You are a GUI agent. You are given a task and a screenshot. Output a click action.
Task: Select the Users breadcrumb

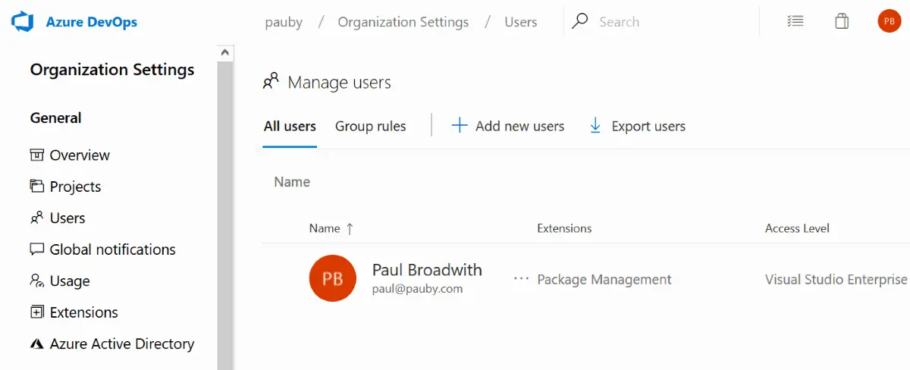521,22
